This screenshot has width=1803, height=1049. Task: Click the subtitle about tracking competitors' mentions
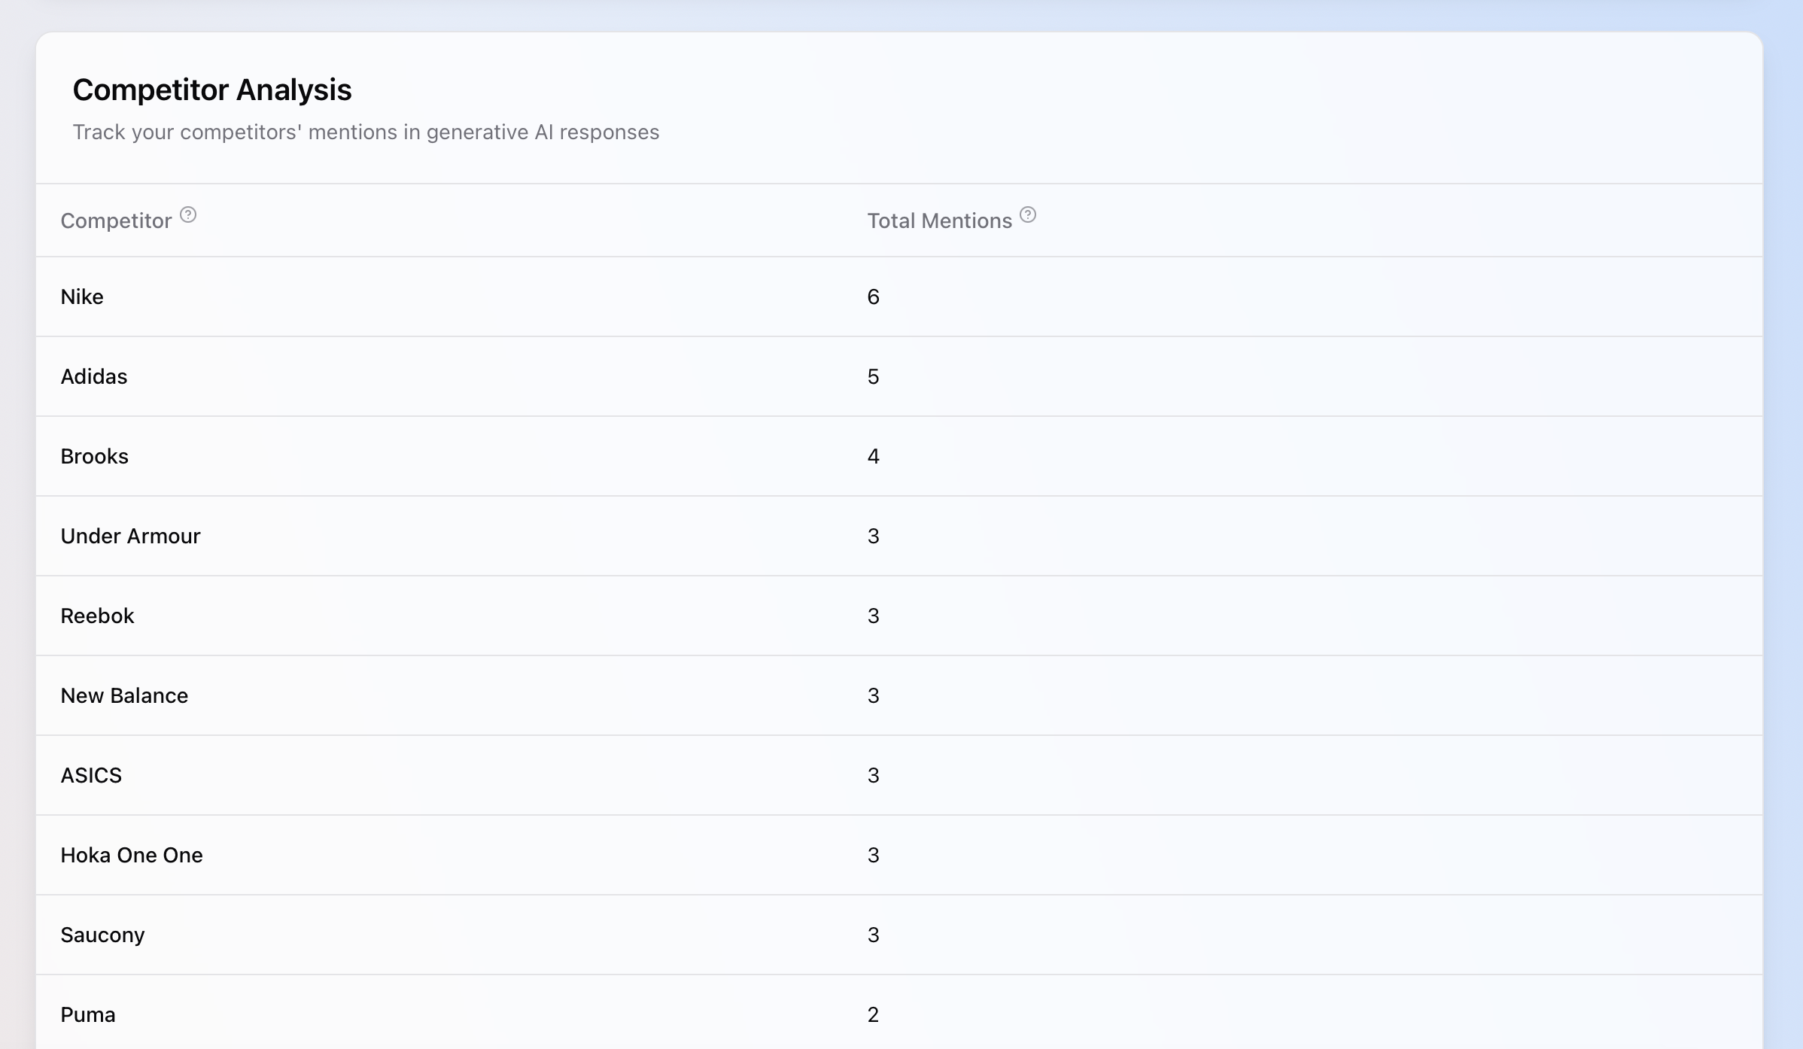[x=366, y=132]
